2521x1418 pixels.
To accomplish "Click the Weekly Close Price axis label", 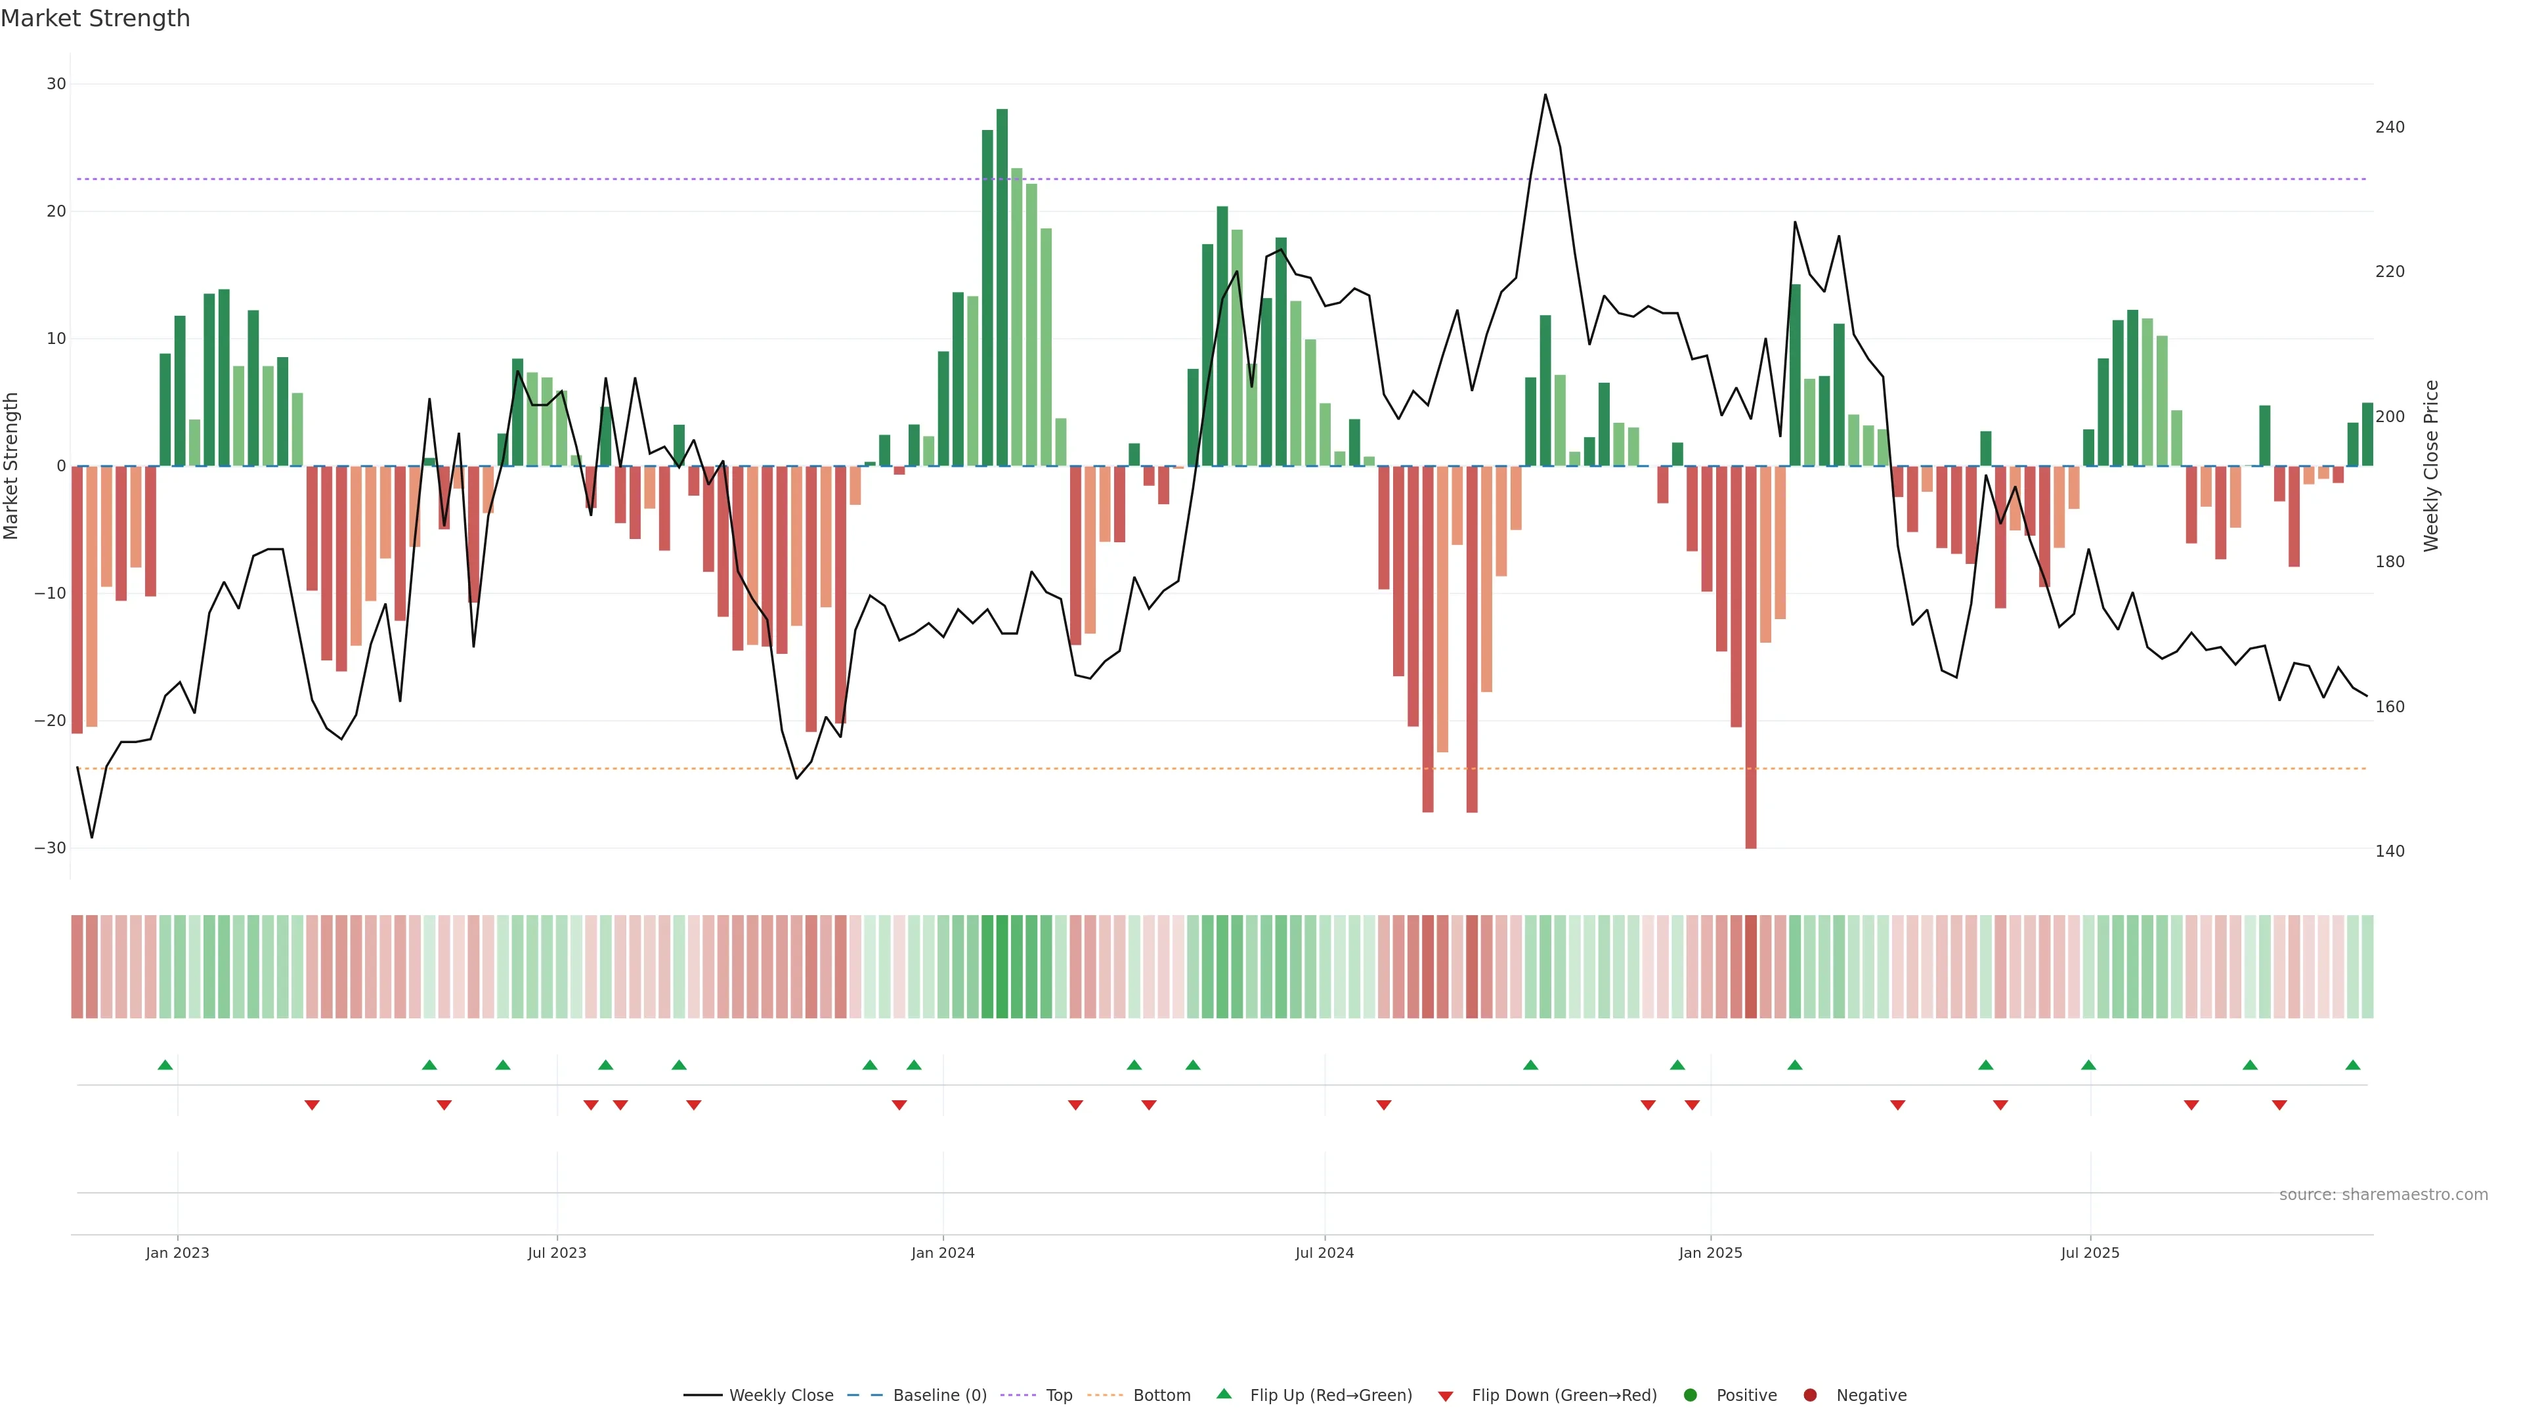I will [x=2431, y=466].
